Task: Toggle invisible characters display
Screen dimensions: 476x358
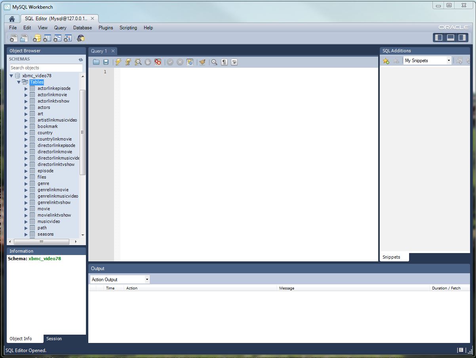Action: pyautogui.click(x=224, y=62)
